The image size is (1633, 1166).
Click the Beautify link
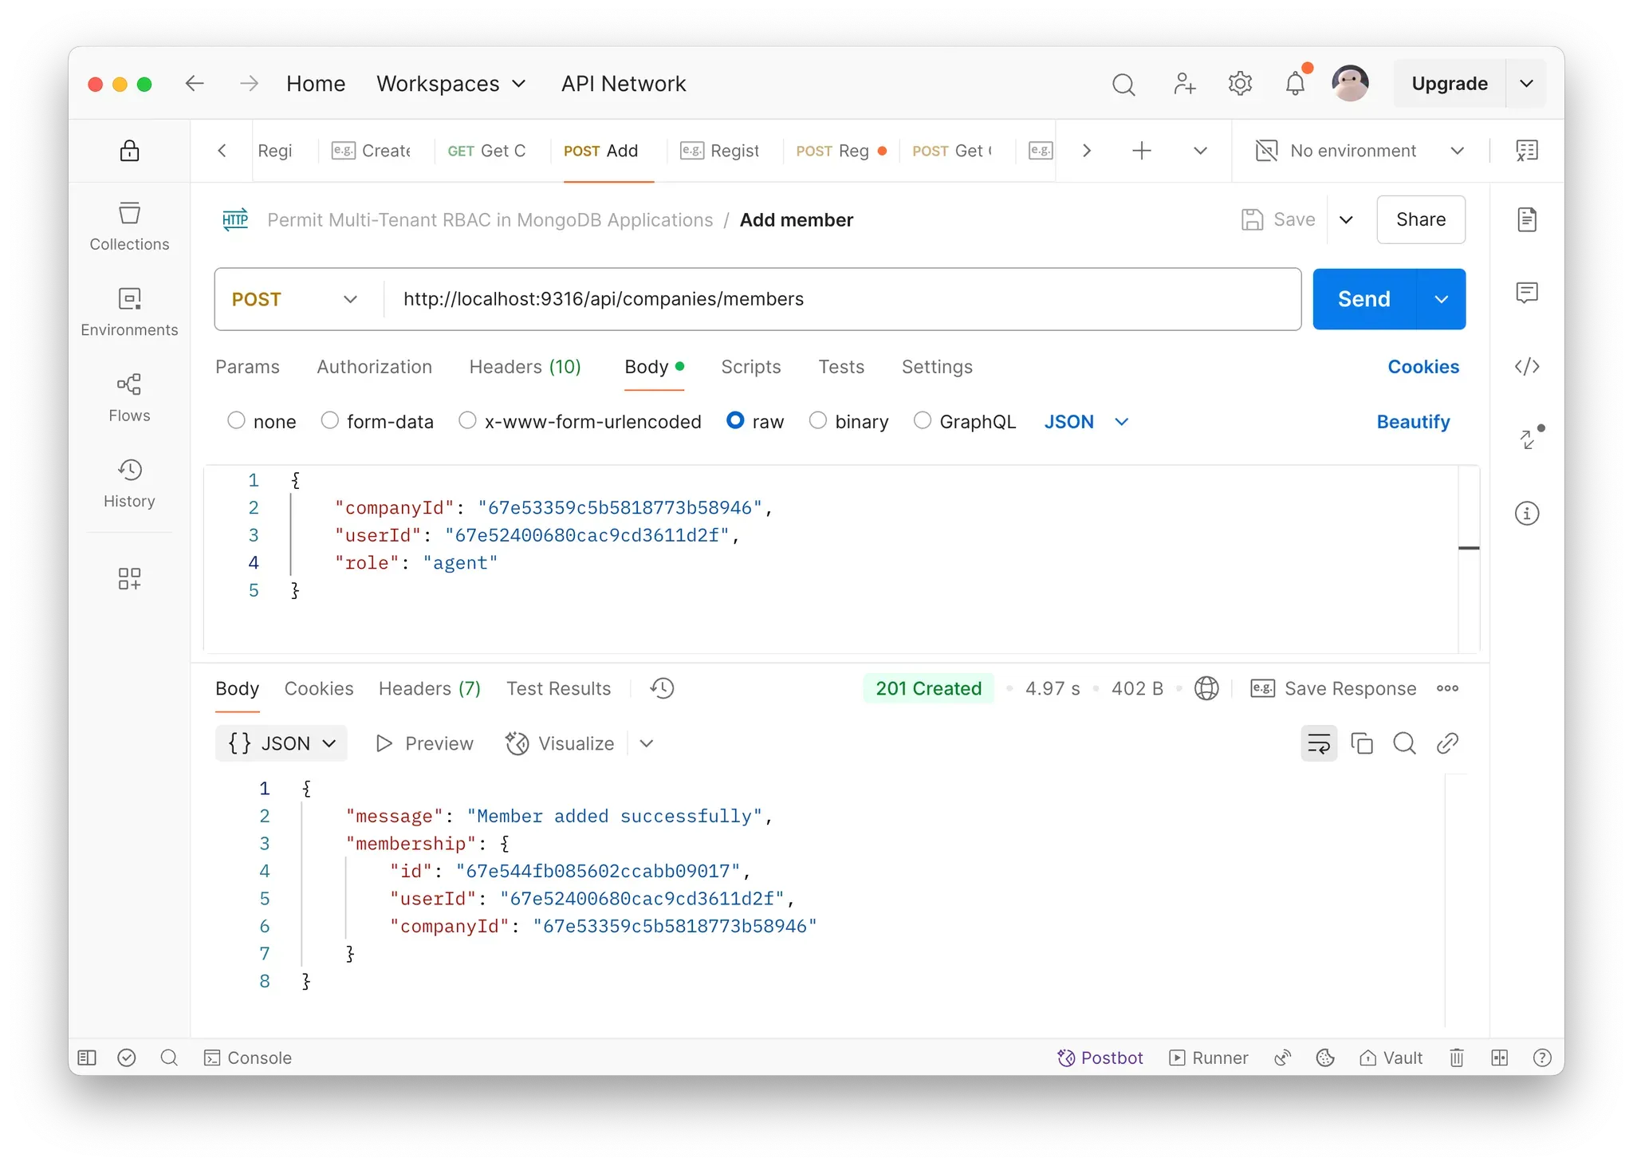[x=1413, y=421]
